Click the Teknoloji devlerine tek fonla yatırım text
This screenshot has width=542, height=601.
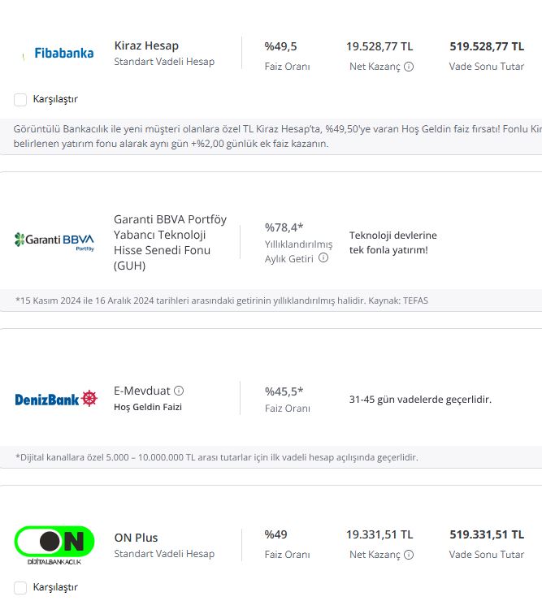click(x=392, y=242)
